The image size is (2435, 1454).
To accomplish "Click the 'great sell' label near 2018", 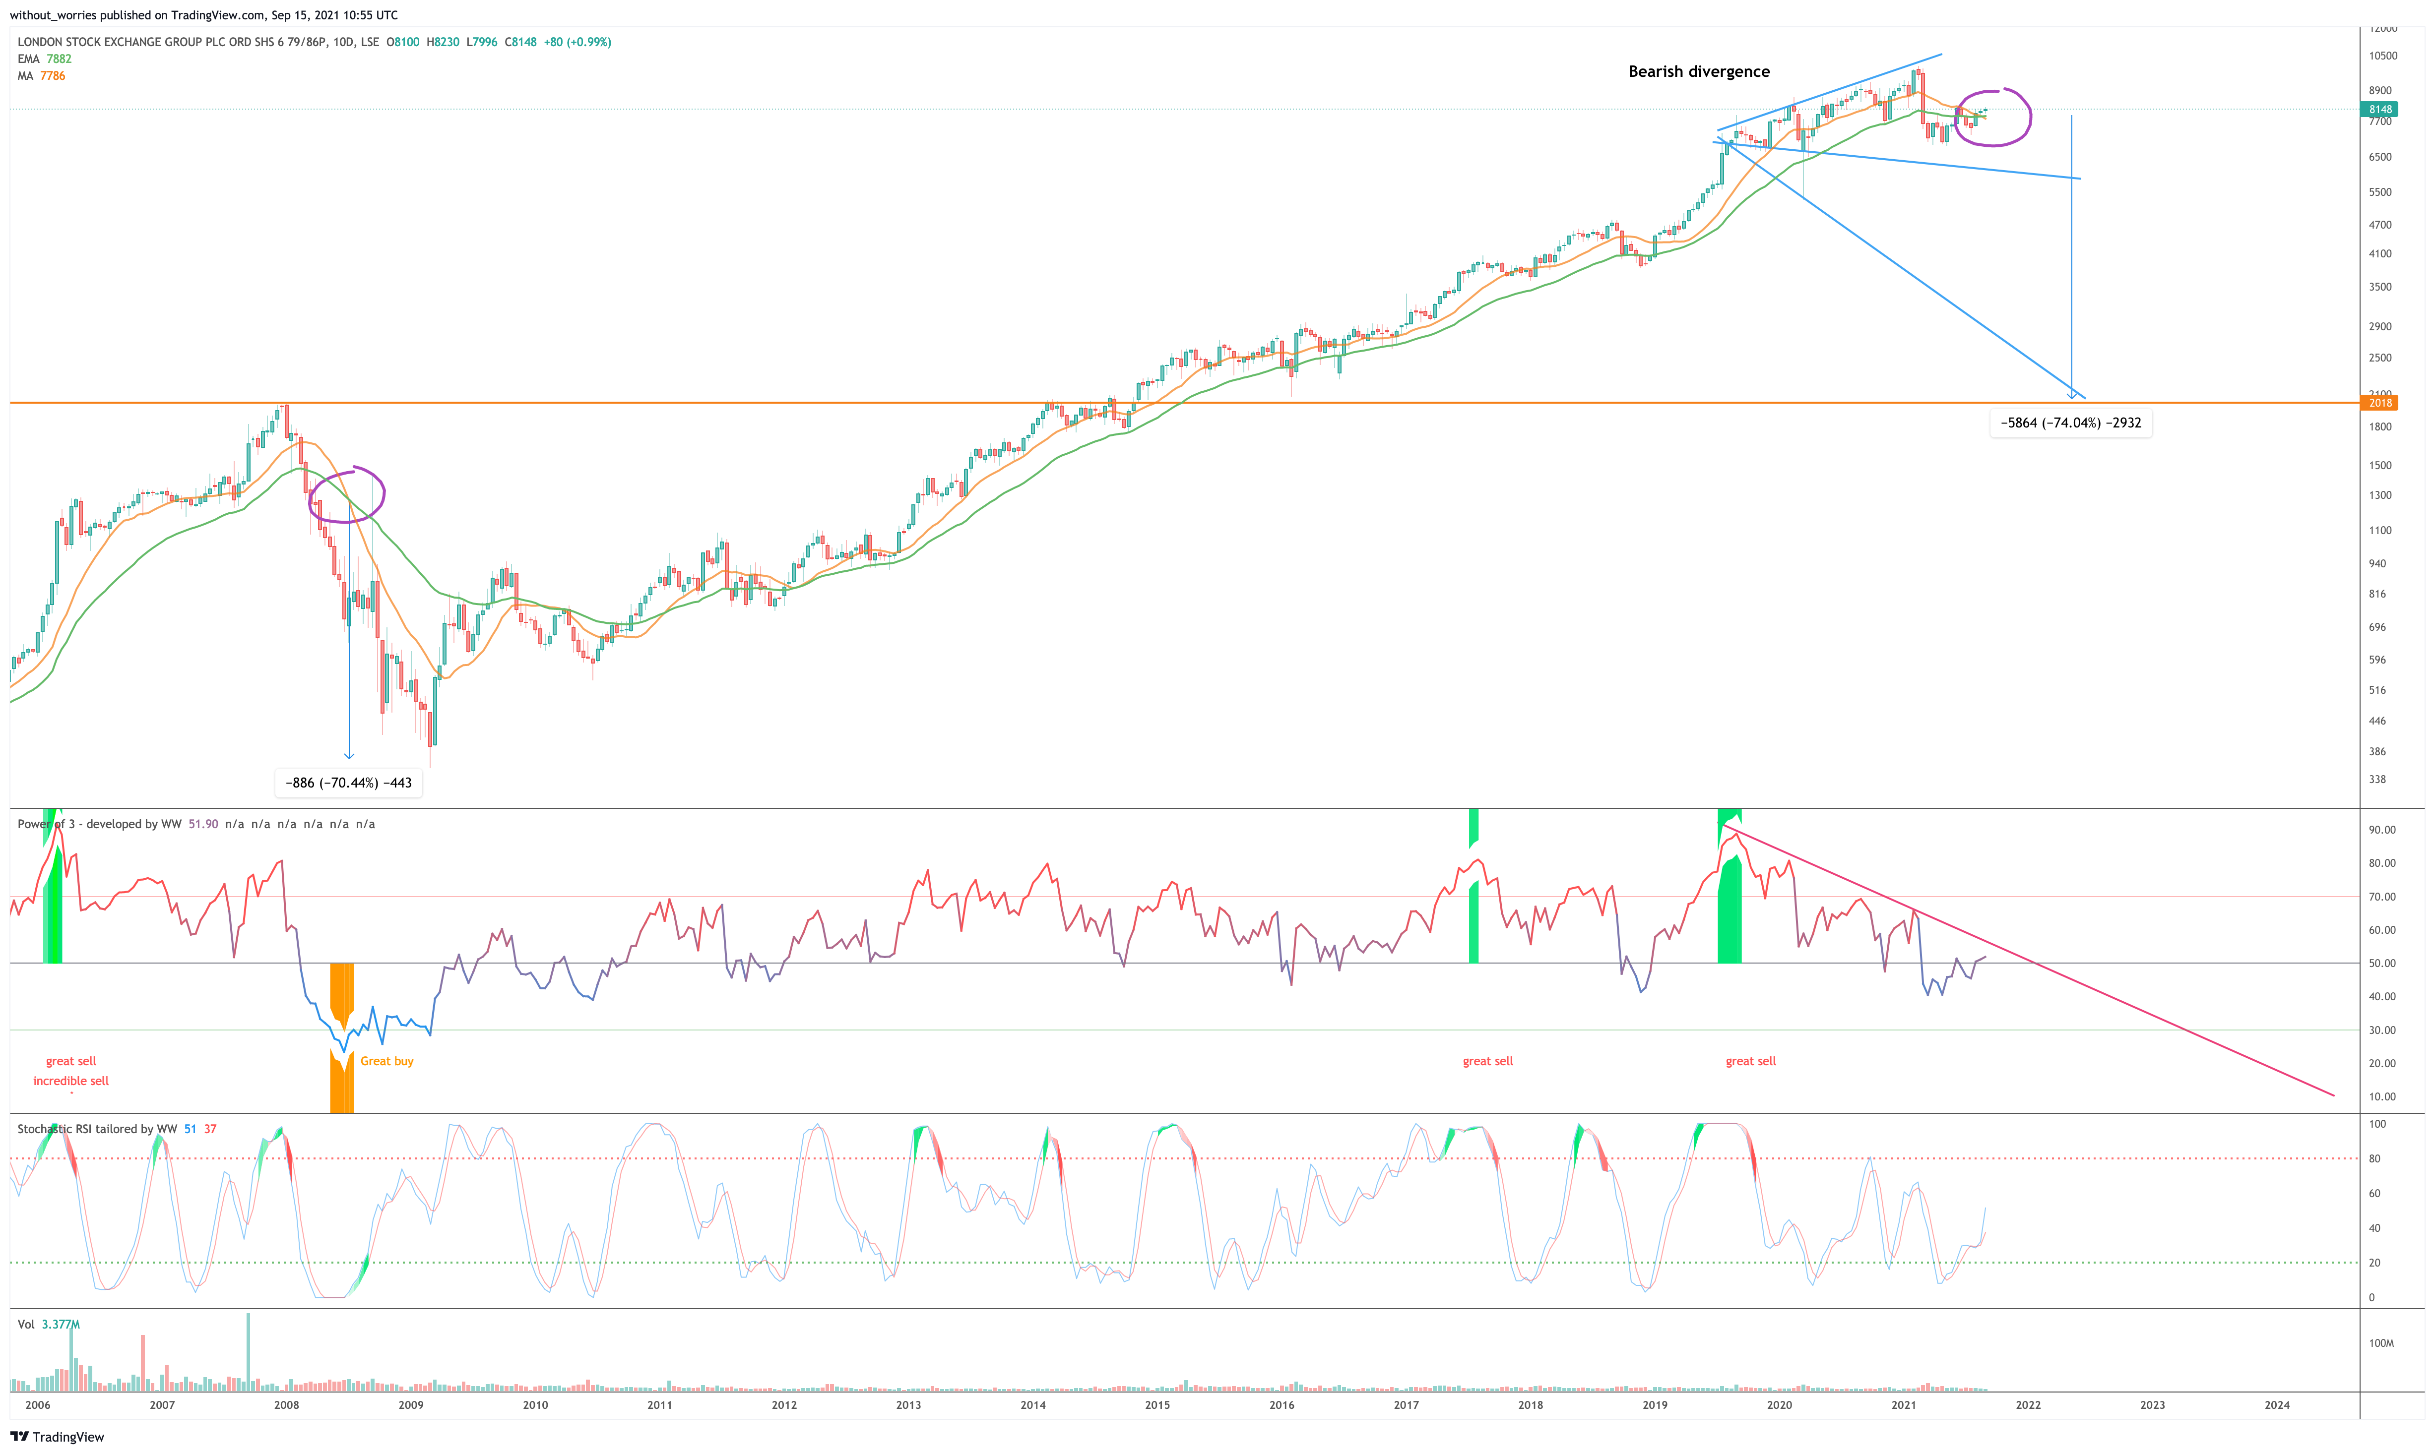I will click(x=1487, y=1061).
